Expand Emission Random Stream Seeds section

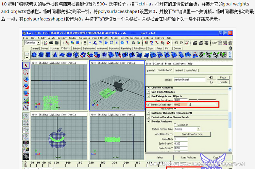click(x=148, y=117)
